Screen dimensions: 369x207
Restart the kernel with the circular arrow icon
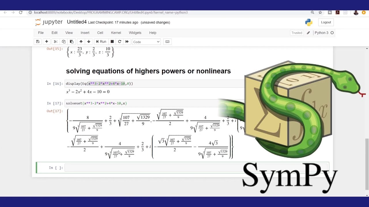pos(120,42)
